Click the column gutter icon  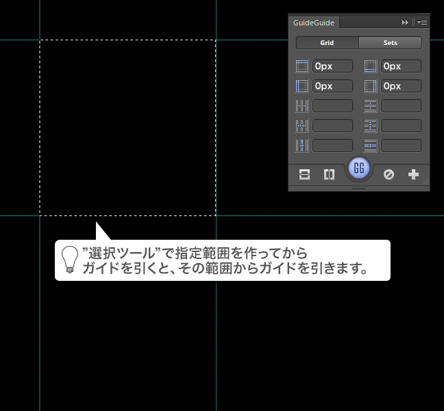(302, 146)
